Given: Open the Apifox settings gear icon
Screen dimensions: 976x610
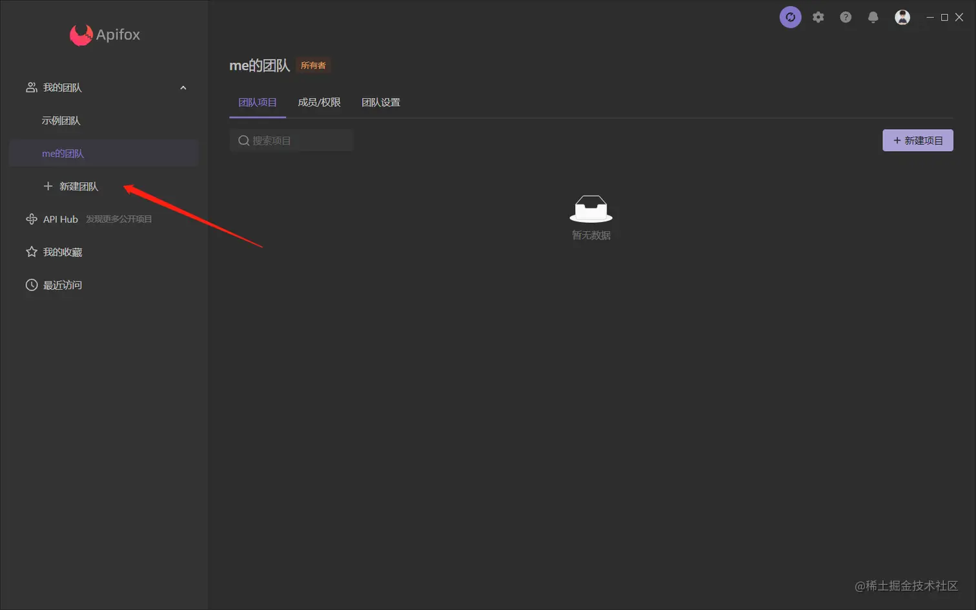Looking at the screenshot, I should (x=817, y=17).
